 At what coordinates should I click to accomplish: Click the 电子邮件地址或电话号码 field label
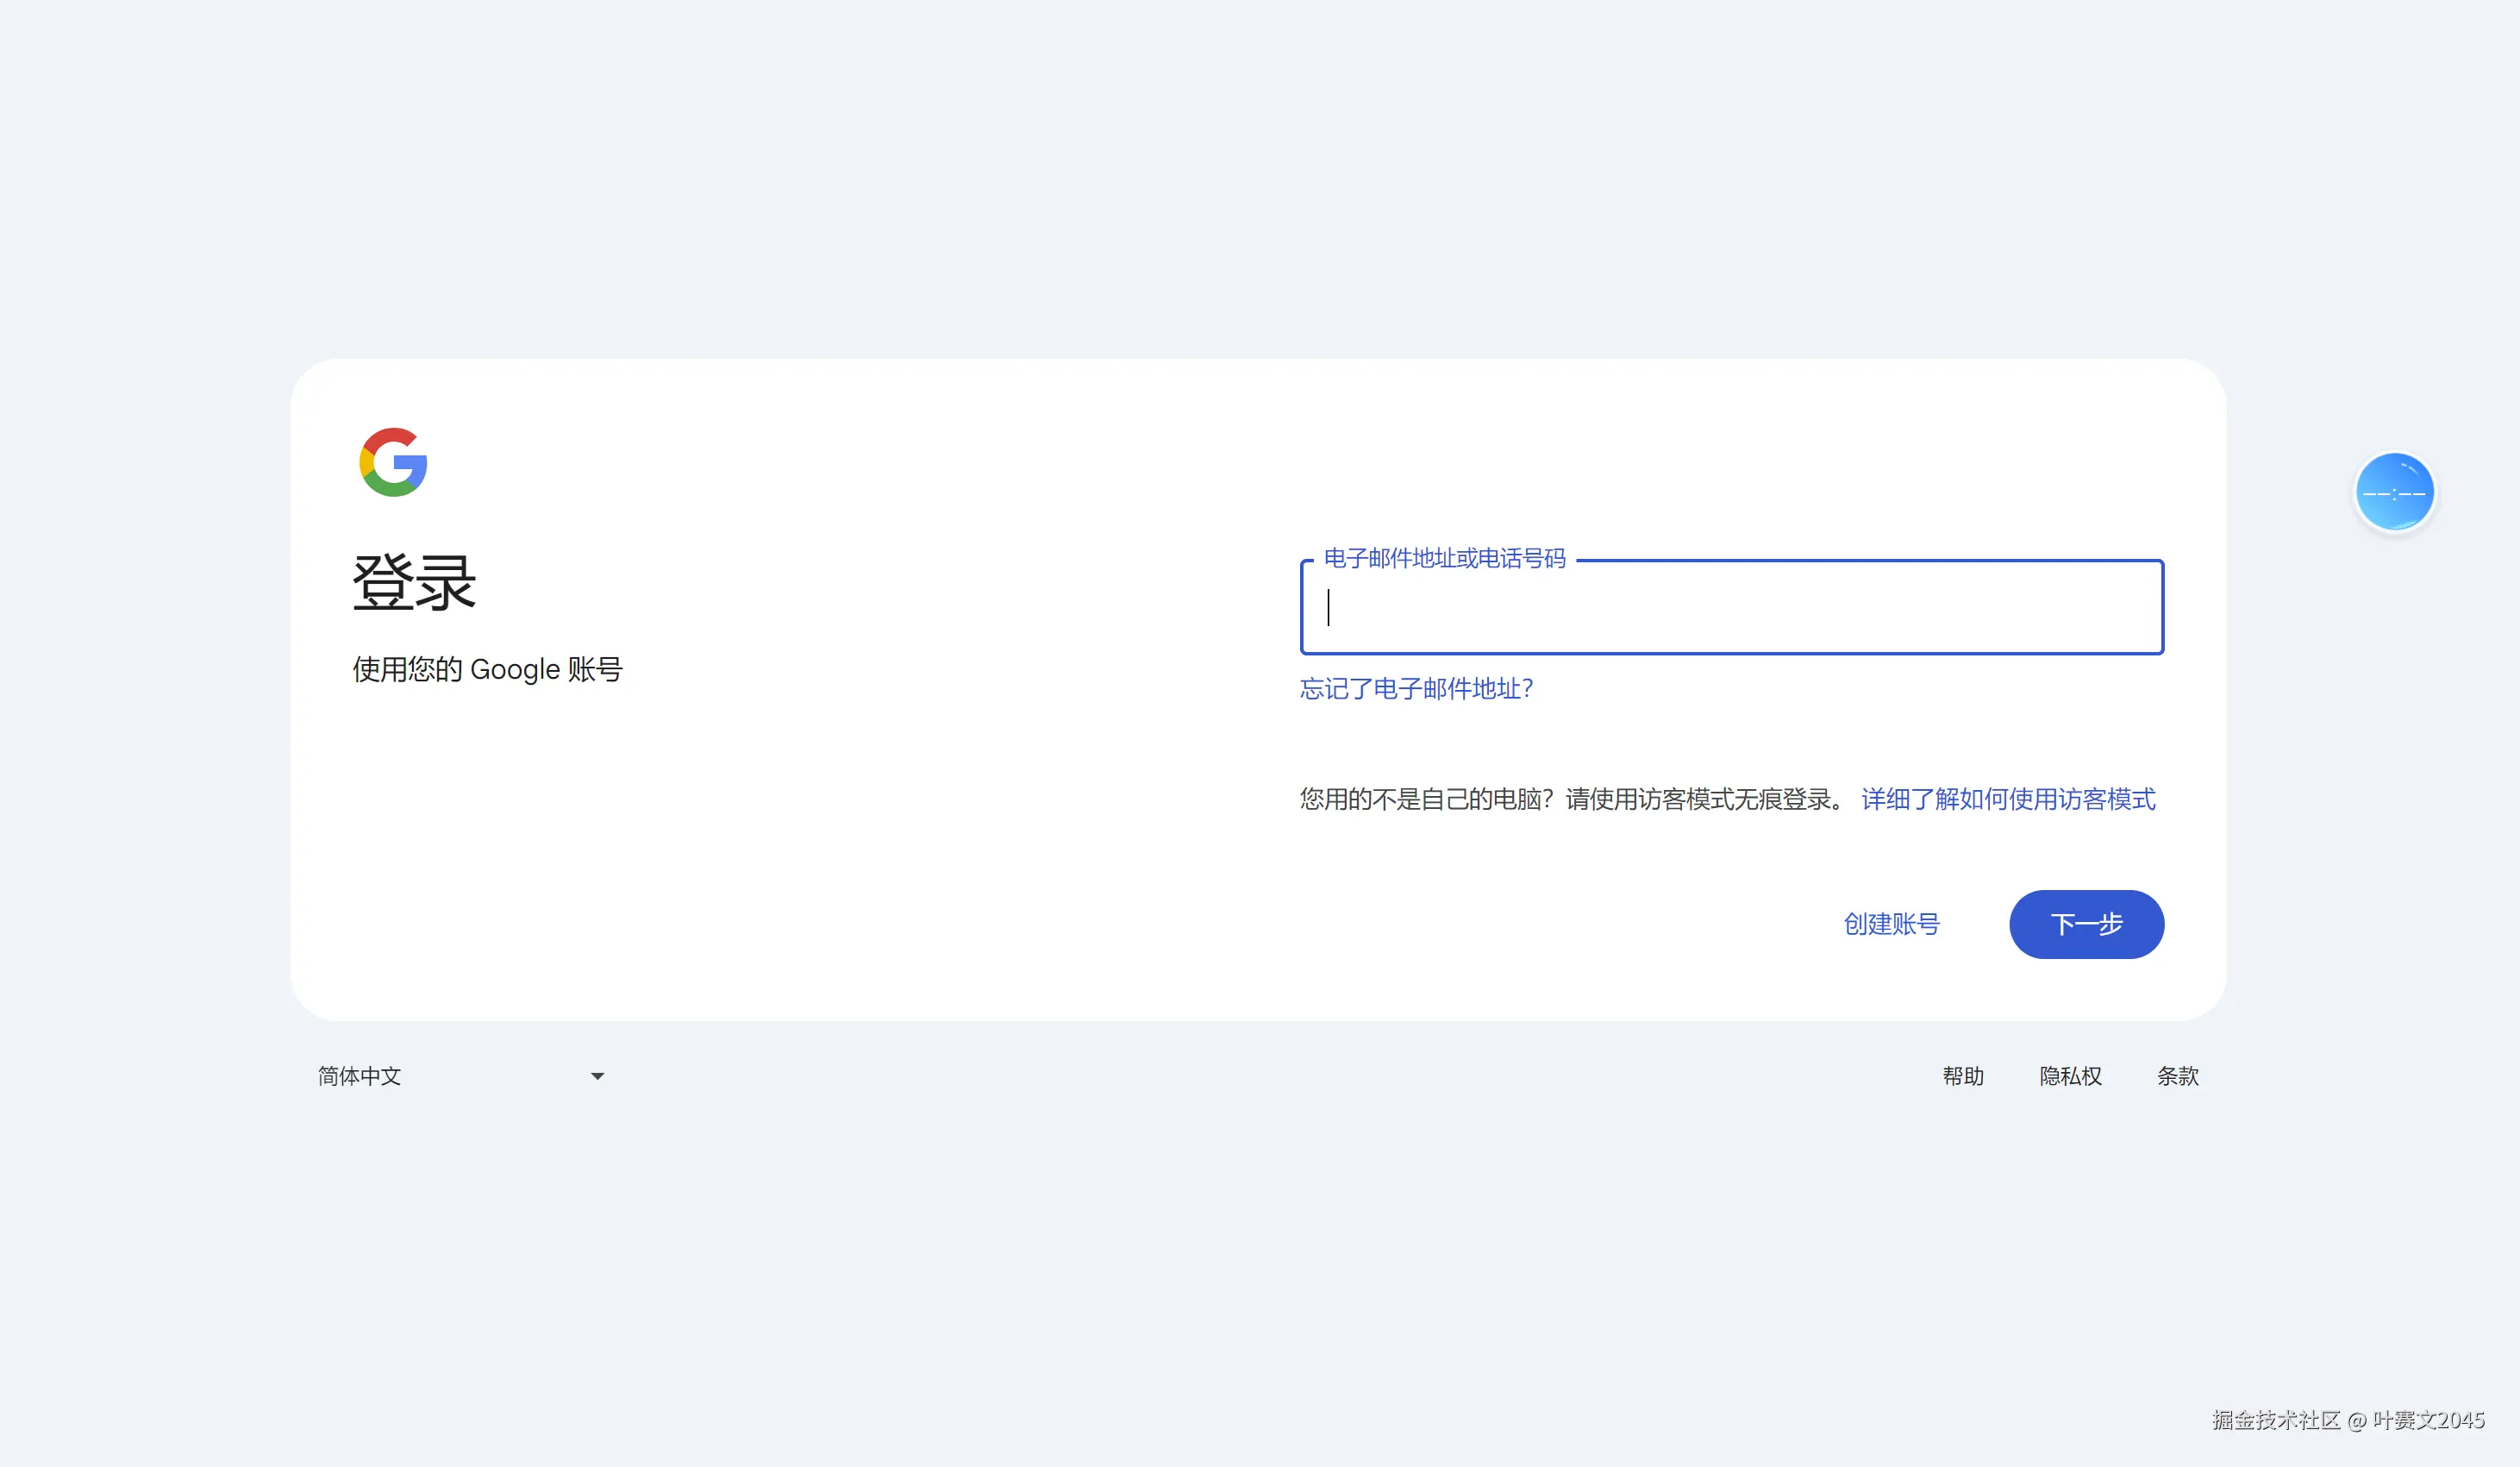tap(1444, 558)
